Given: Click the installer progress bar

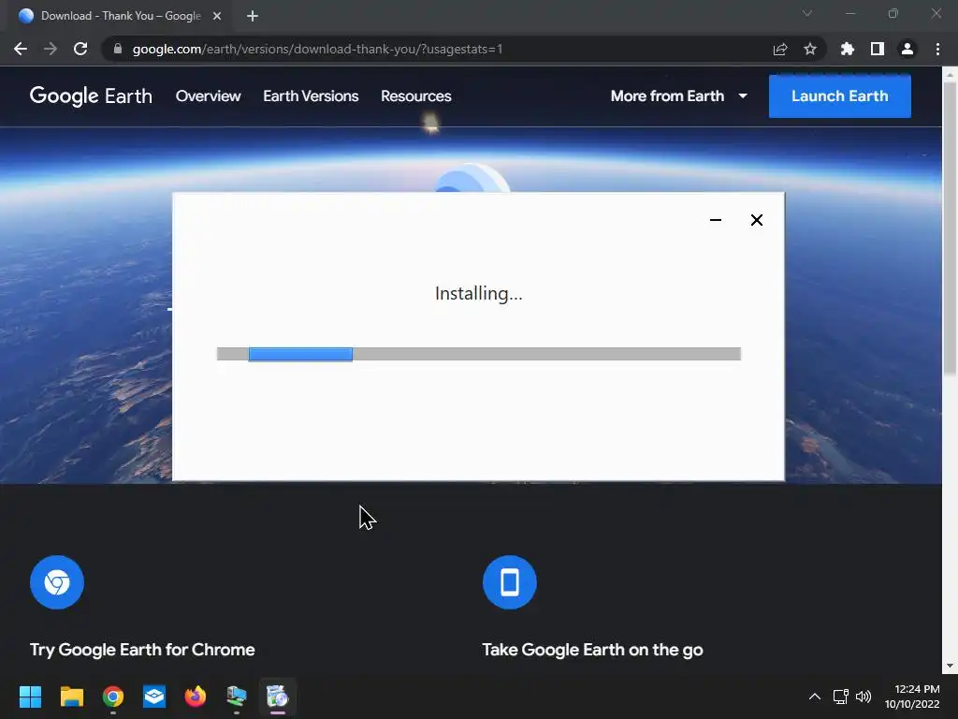Looking at the screenshot, I should (479, 354).
